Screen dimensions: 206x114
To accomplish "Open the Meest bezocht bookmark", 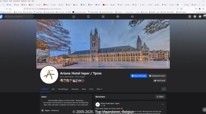I will pos(28,12).
